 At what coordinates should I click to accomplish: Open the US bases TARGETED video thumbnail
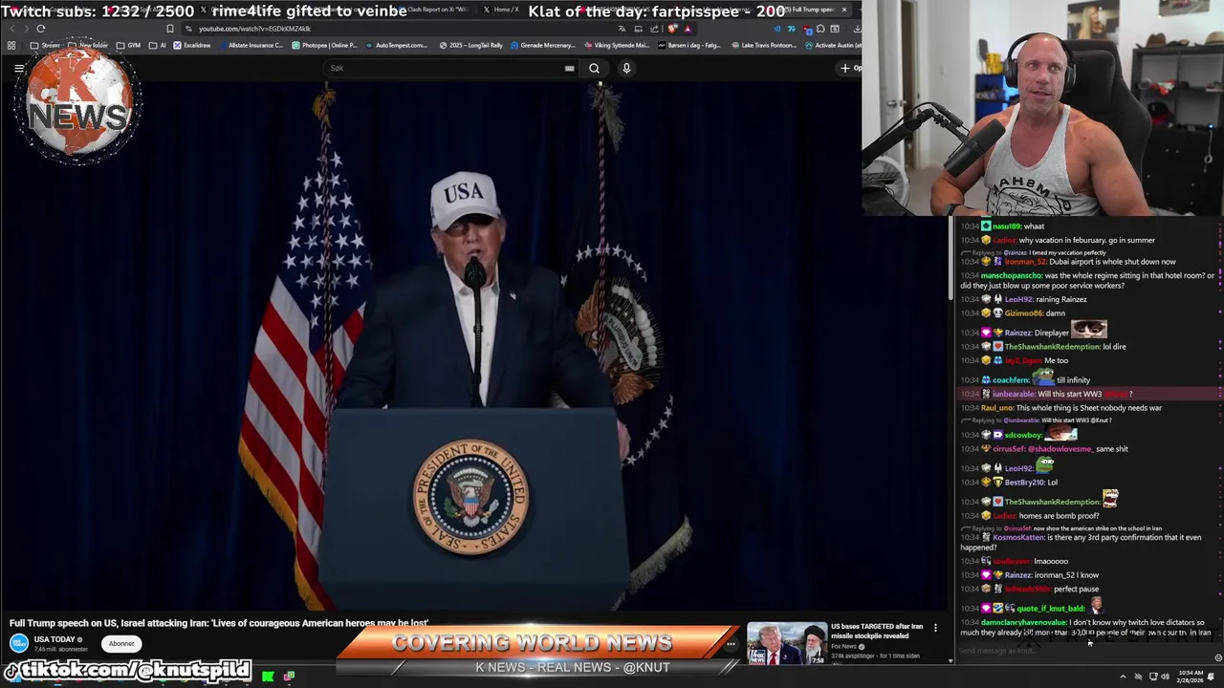[786, 643]
